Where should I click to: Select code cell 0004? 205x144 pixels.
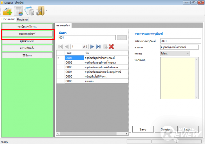click(74, 72)
